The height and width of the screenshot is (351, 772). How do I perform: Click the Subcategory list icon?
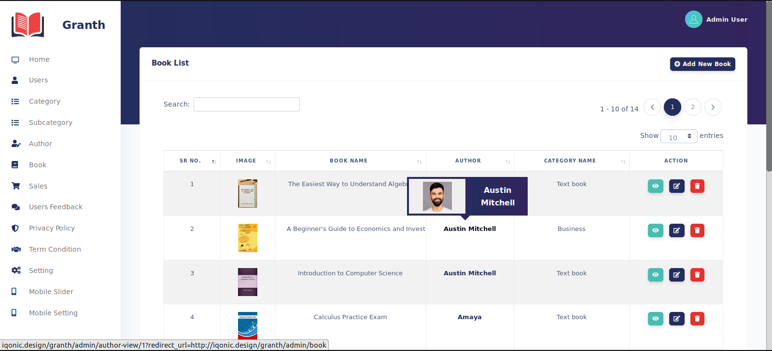pos(15,122)
